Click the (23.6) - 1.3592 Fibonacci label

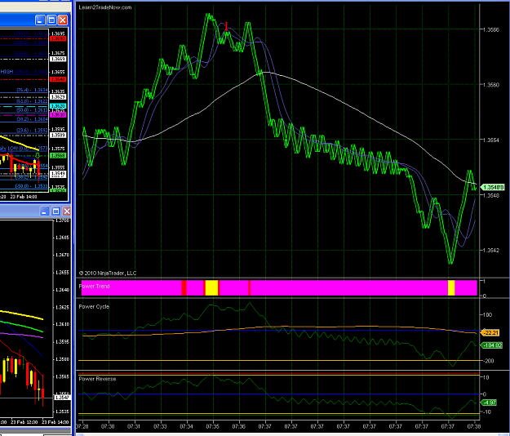(32, 131)
